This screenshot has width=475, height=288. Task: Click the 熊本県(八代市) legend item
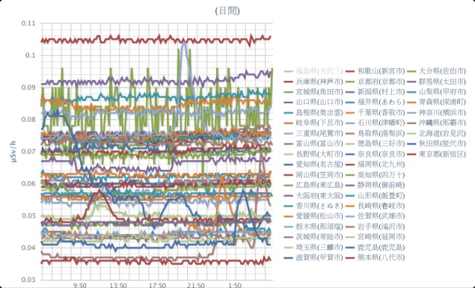pyautogui.click(x=374, y=258)
